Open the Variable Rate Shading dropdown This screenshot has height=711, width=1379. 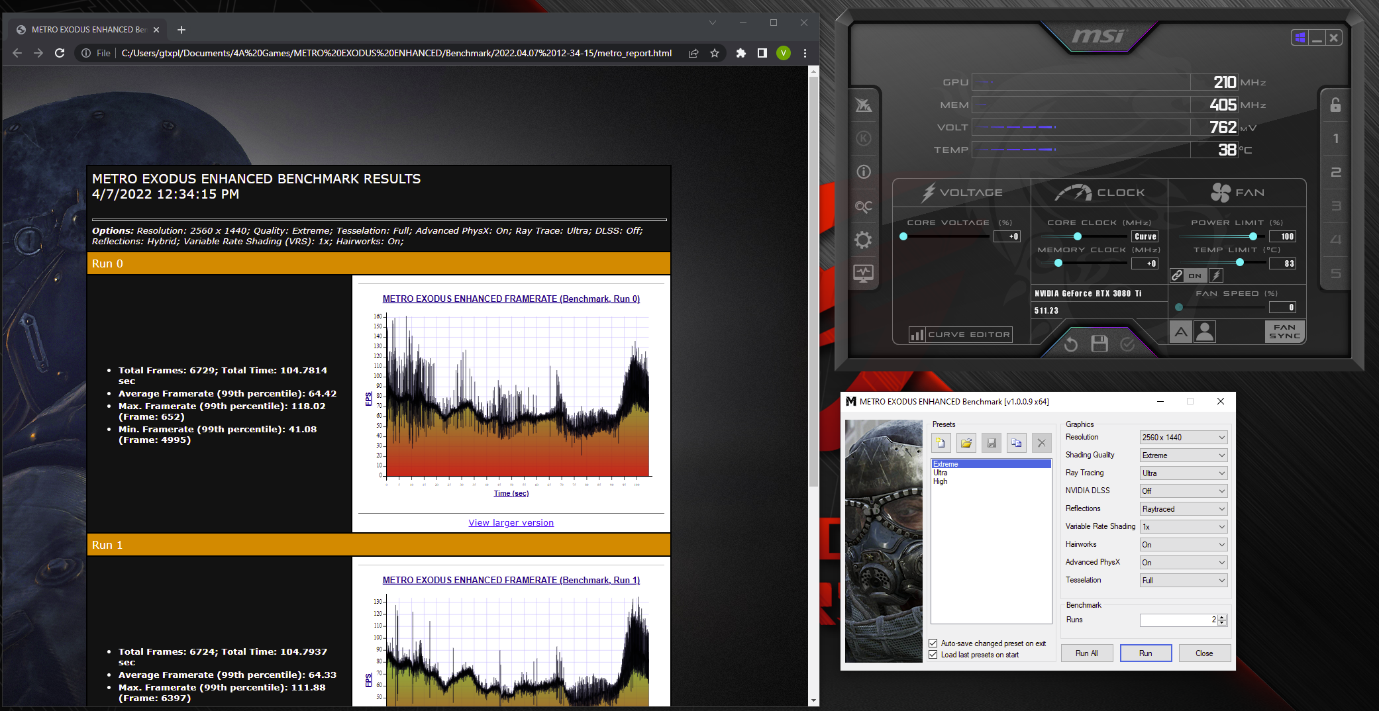tap(1184, 527)
